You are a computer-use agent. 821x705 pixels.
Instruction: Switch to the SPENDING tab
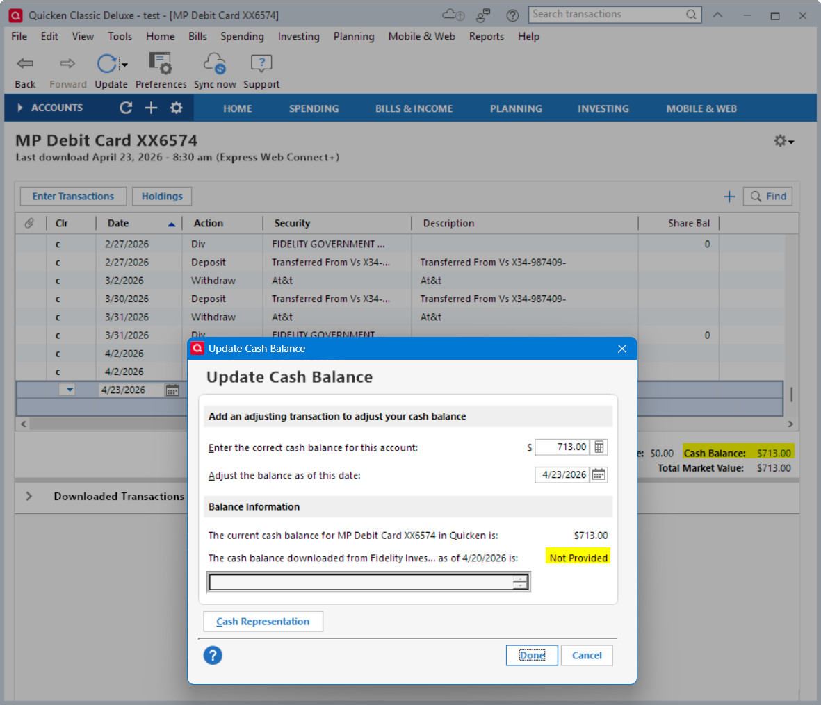tap(314, 109)
